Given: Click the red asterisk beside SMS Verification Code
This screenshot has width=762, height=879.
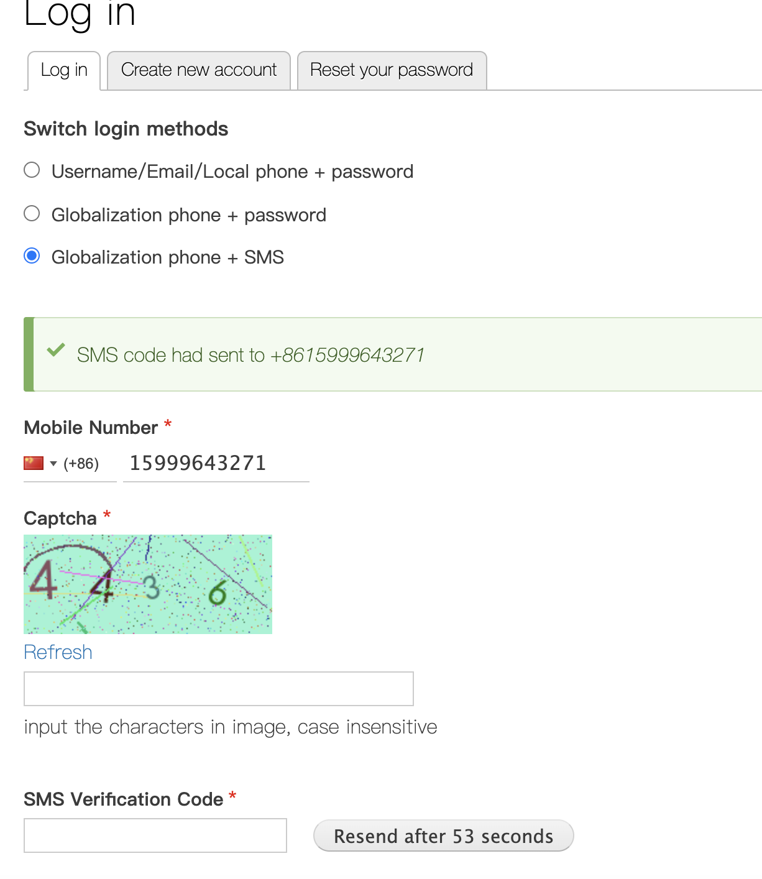Looking at the screenshot, I should (x=232, y=796).
